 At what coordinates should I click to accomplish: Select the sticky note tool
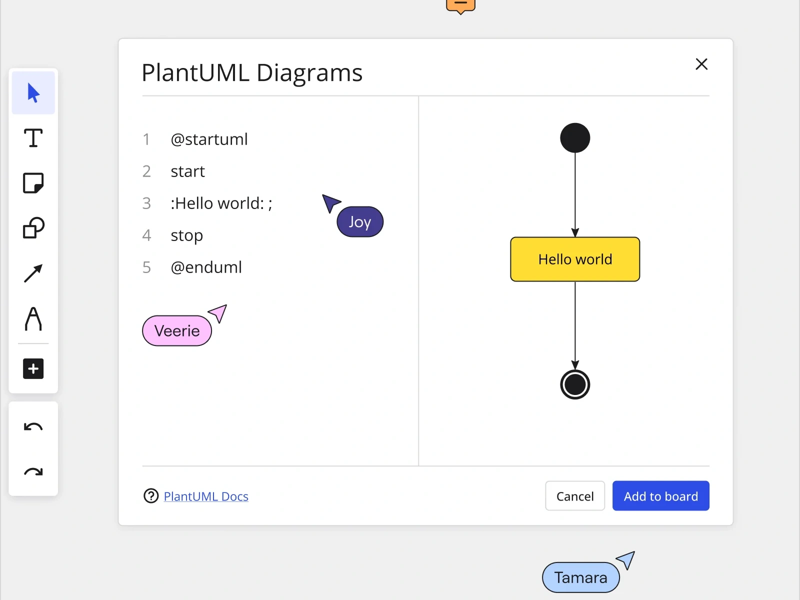point(33,183)
